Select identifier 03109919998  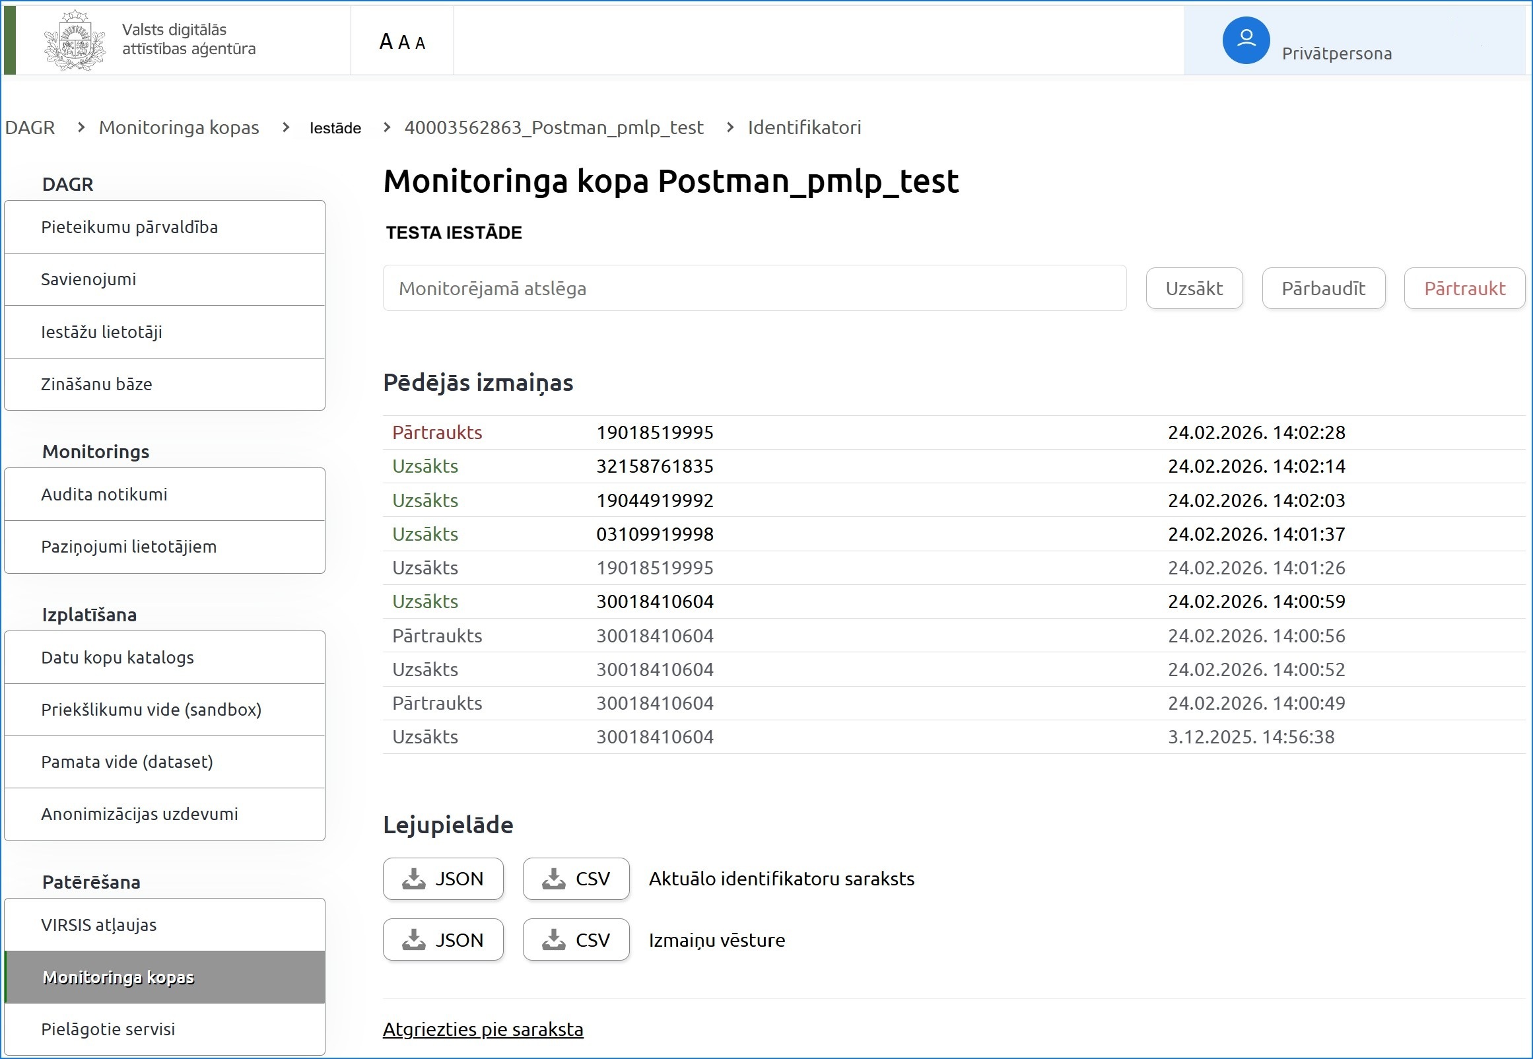click(655, 534)
